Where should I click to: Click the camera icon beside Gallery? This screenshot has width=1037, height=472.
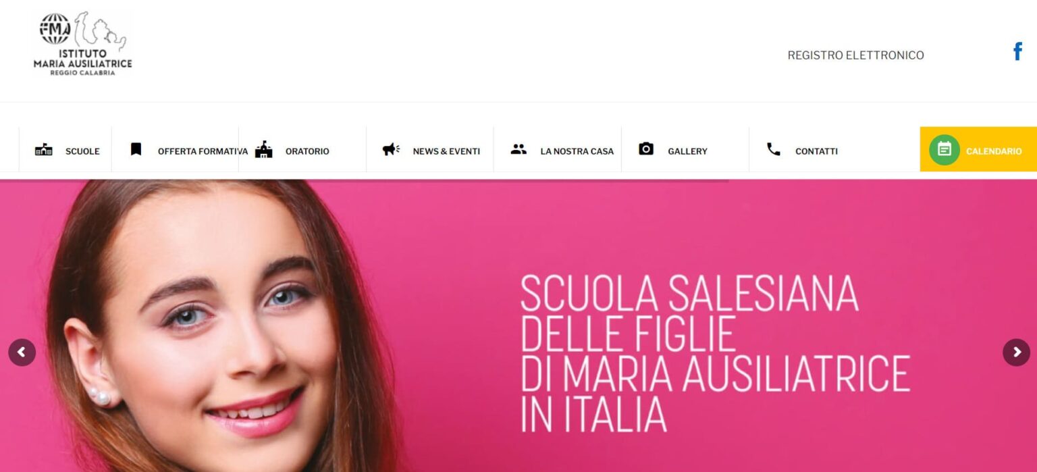pyautogui.click(x=646, y=149)
